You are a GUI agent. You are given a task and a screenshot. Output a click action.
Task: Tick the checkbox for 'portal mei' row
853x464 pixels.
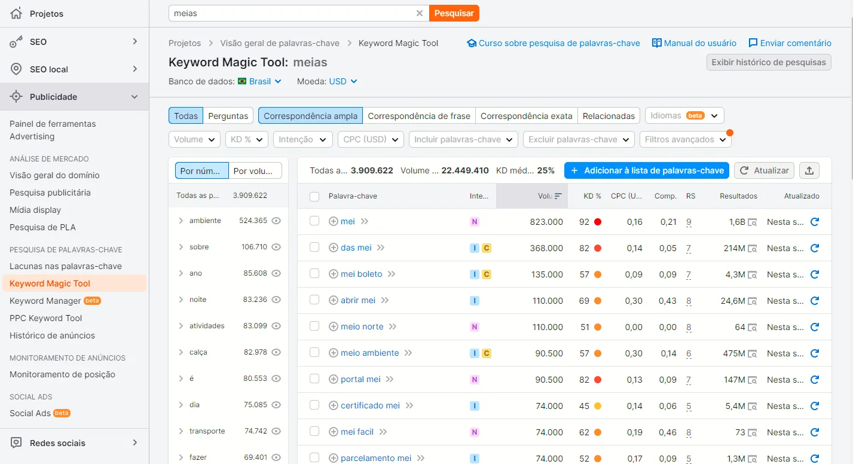(x=314, y=379)
